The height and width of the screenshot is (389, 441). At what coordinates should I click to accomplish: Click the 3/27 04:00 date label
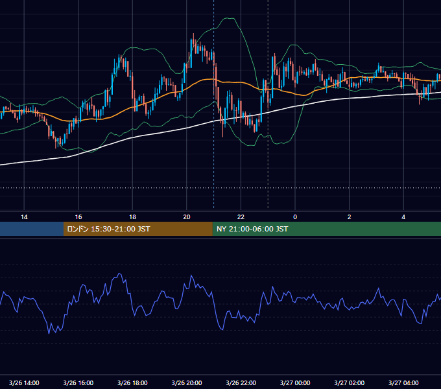tap(403, 383)
